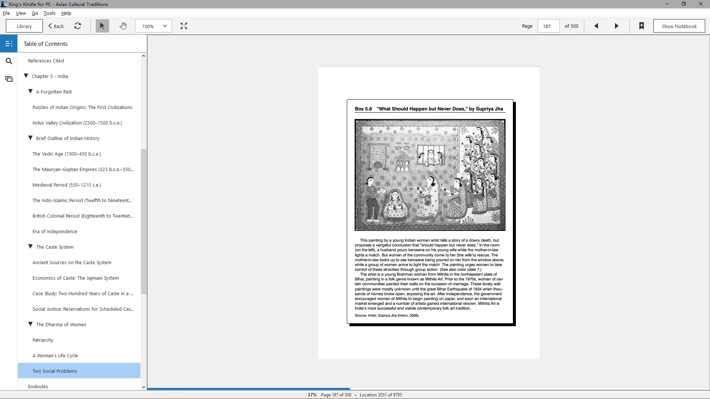The image size is (710, 399).
Task: Select the hand pan tool
Action: tap(123, 26)
